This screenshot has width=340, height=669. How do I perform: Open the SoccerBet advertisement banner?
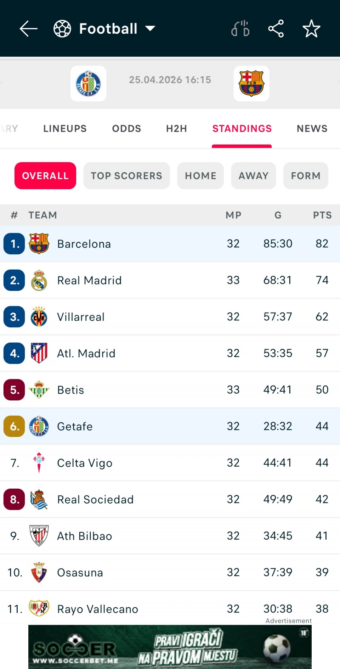pyautogui.click(x=170, y=647)
